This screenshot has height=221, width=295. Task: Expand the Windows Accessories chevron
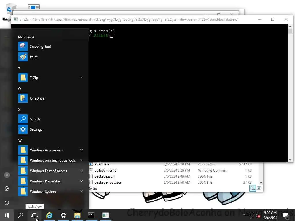tap(82, 150)
